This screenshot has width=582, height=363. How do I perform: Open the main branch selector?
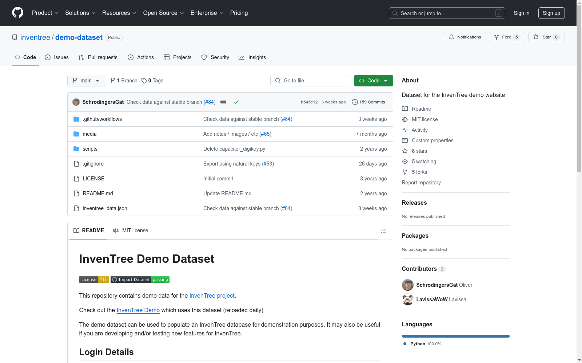86,81
